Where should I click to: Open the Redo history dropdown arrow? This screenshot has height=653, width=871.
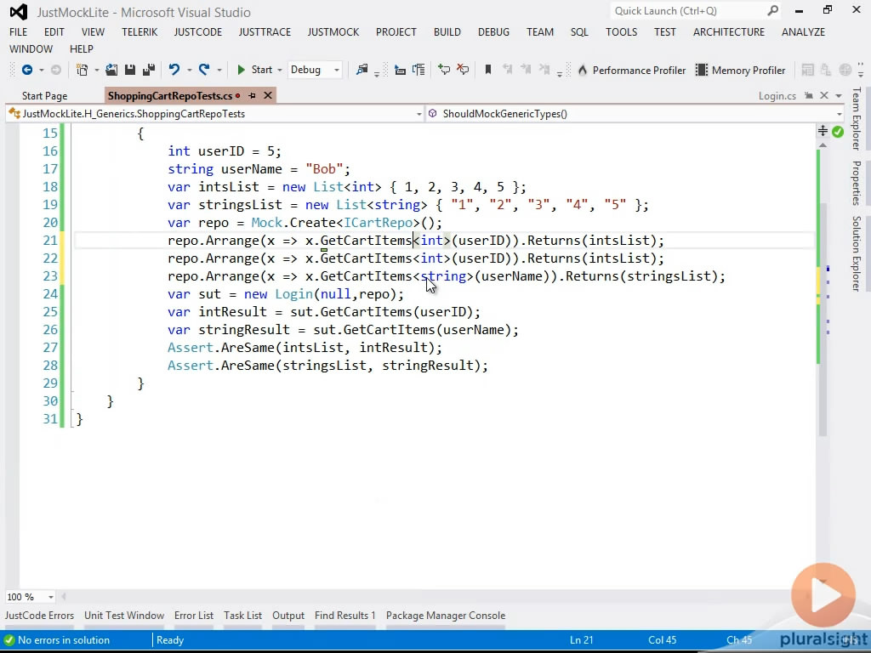tap(219, 71)
